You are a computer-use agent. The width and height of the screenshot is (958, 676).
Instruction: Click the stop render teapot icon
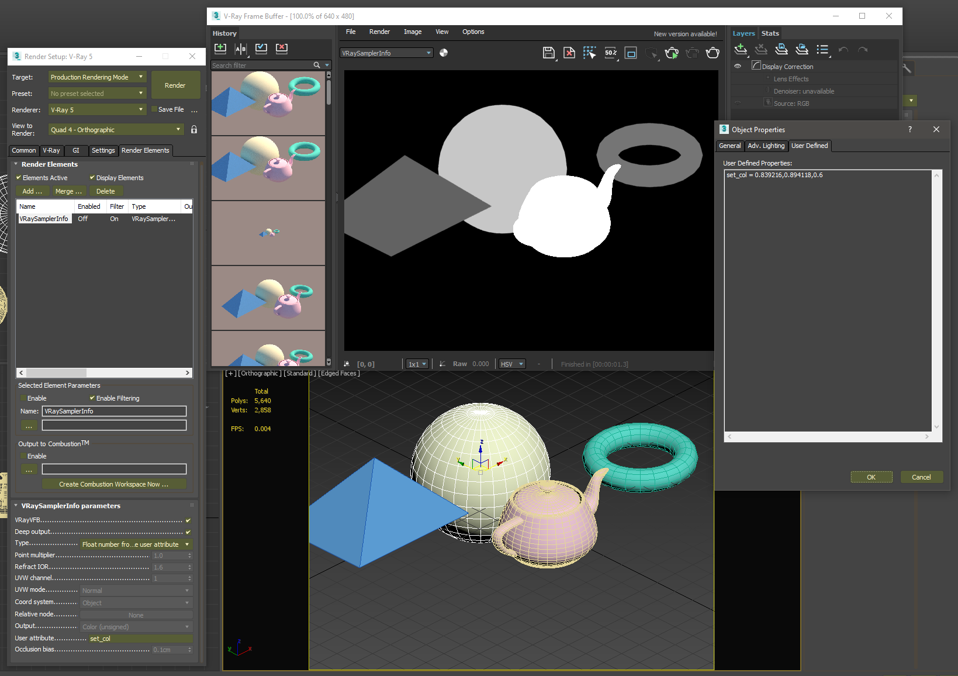(x=693, y=53)
